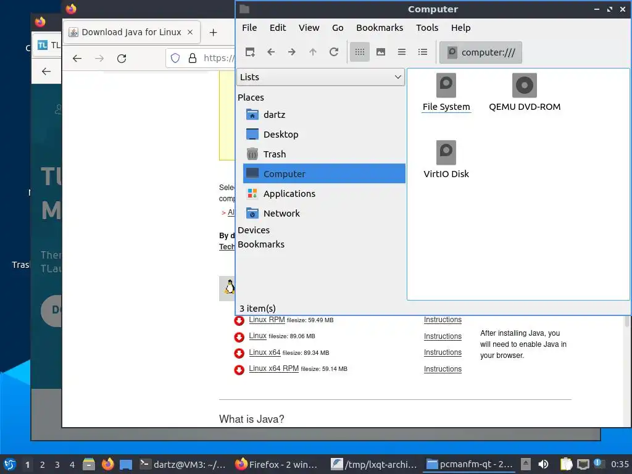This screenshot has width=632, height=474.
Task: Click the Linux RPM download link
Action: point(267,320)
